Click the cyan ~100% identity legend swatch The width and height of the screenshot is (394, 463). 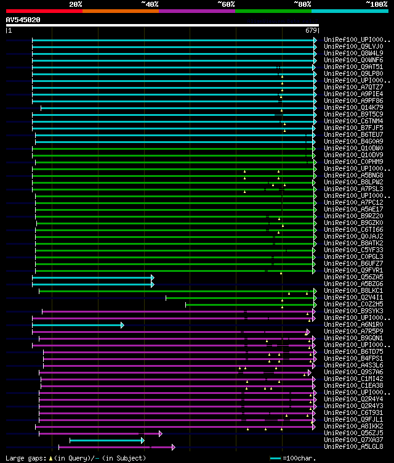point(350,11)
